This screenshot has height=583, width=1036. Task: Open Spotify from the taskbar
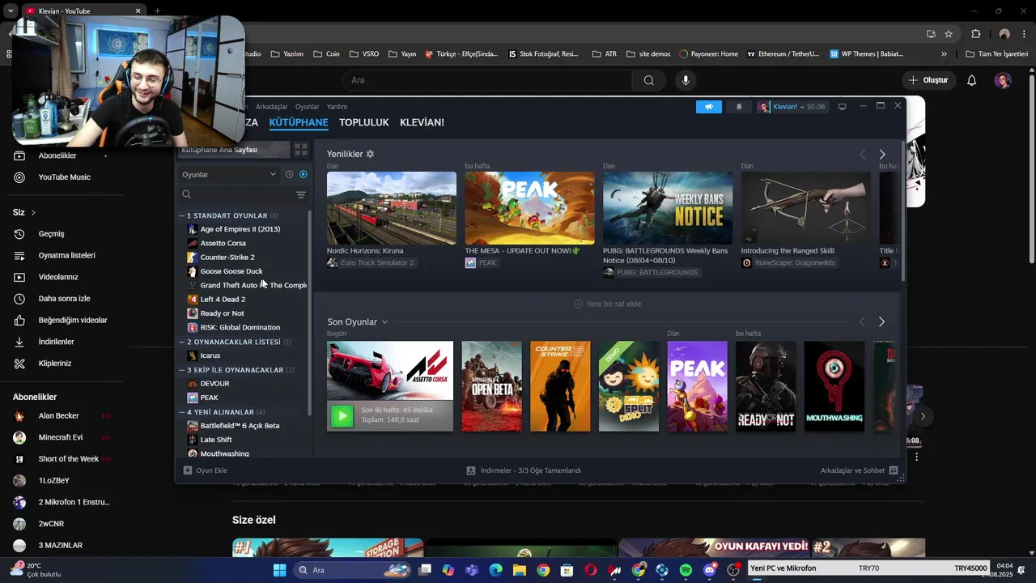[x=686, y=570]
